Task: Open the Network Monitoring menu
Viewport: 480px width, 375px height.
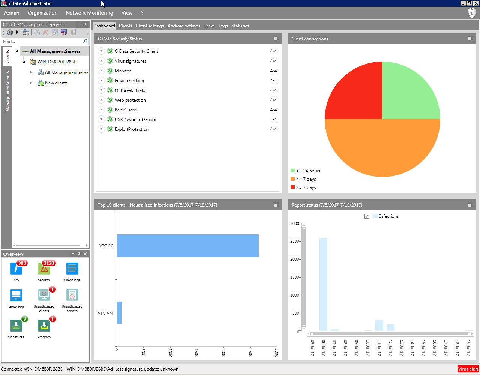Action: 89,13
